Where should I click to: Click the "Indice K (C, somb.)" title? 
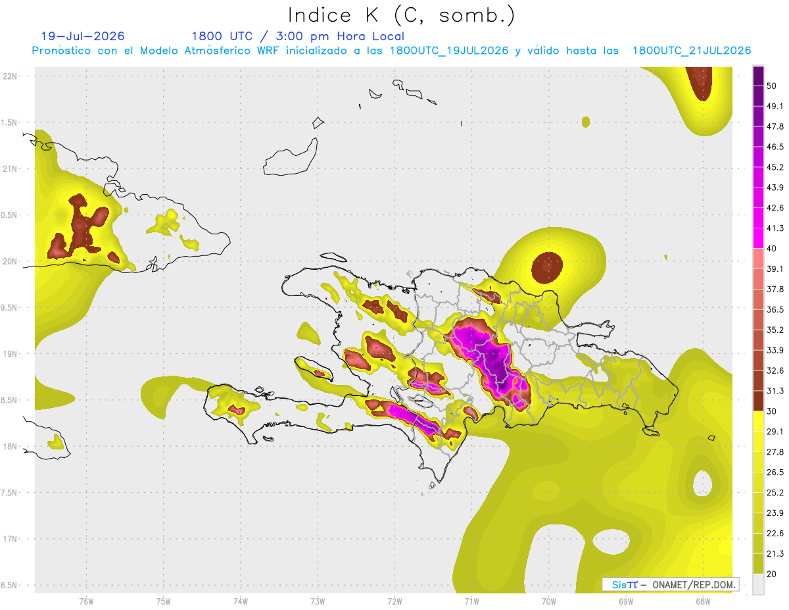point(402,14)
